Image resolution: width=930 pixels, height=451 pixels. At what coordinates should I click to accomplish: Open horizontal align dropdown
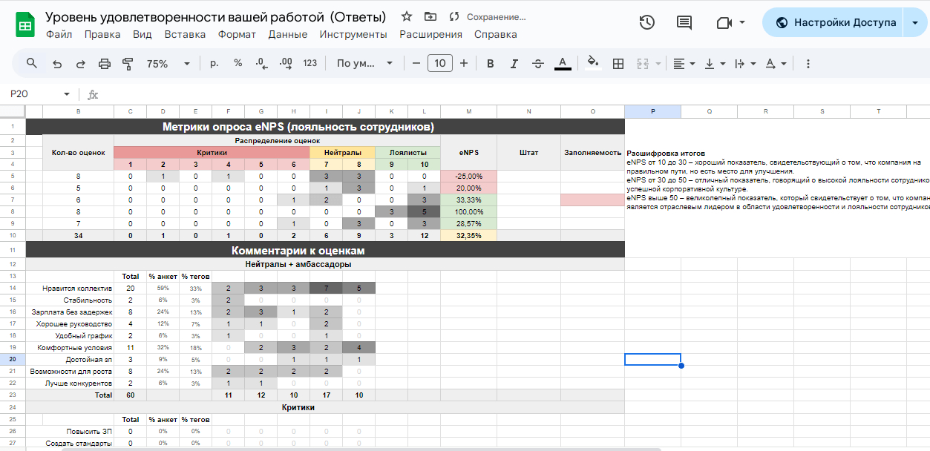(684, 64)
